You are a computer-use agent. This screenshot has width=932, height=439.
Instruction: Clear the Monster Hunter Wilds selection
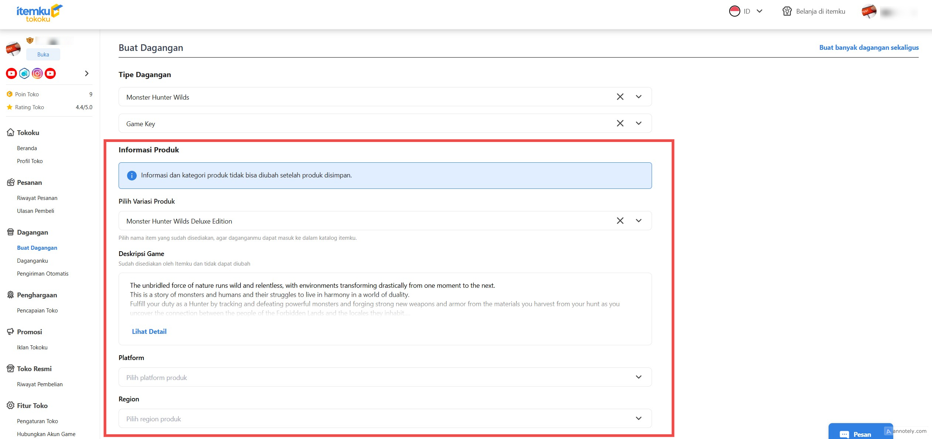click(620, 97)
